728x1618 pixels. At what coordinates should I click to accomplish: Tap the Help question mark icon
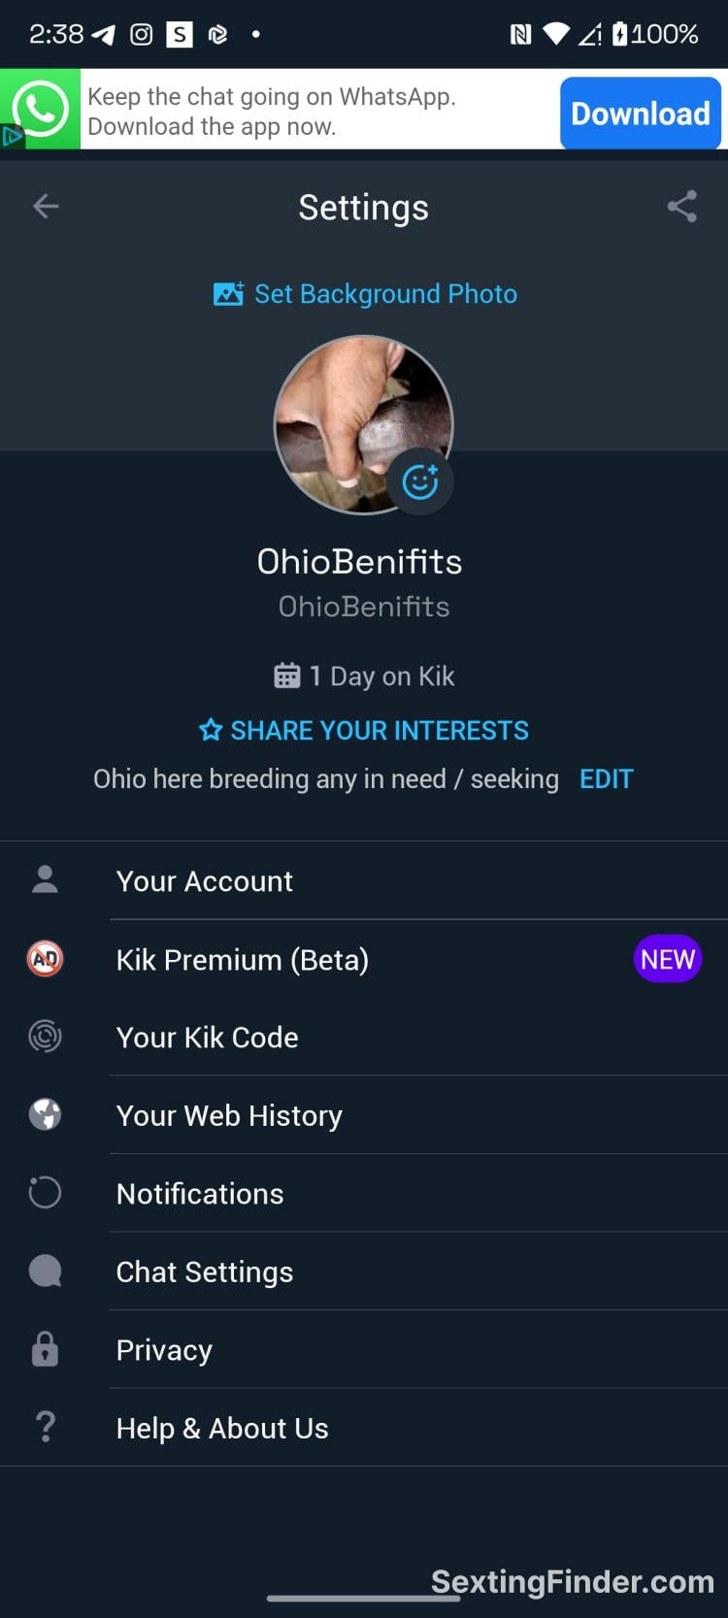click(x=46, y=1427)
